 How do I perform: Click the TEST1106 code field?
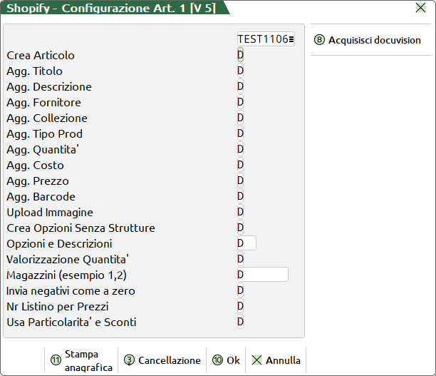262,40
